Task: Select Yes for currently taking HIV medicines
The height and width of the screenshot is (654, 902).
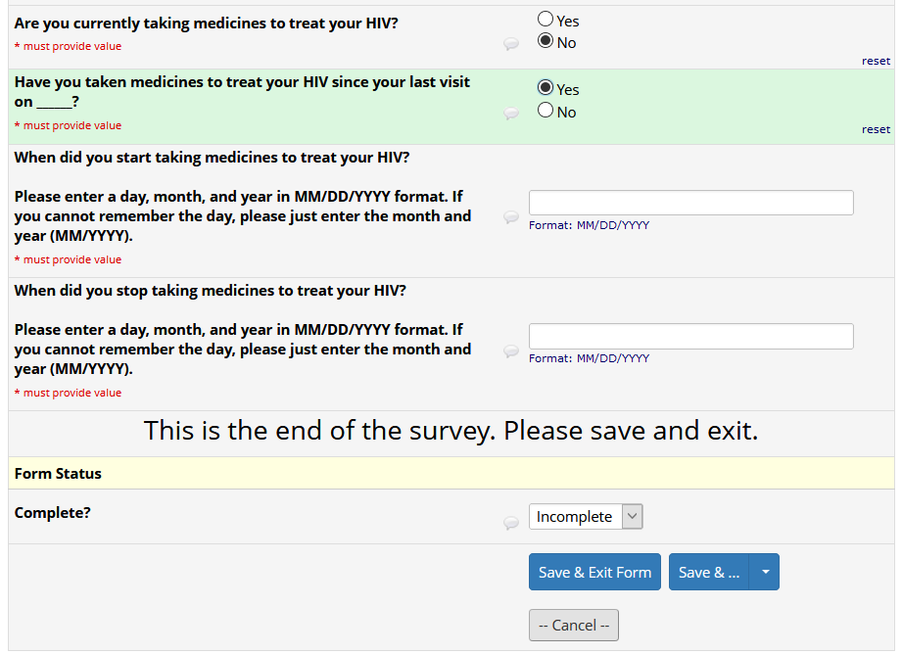Action: tap(546, 19)
